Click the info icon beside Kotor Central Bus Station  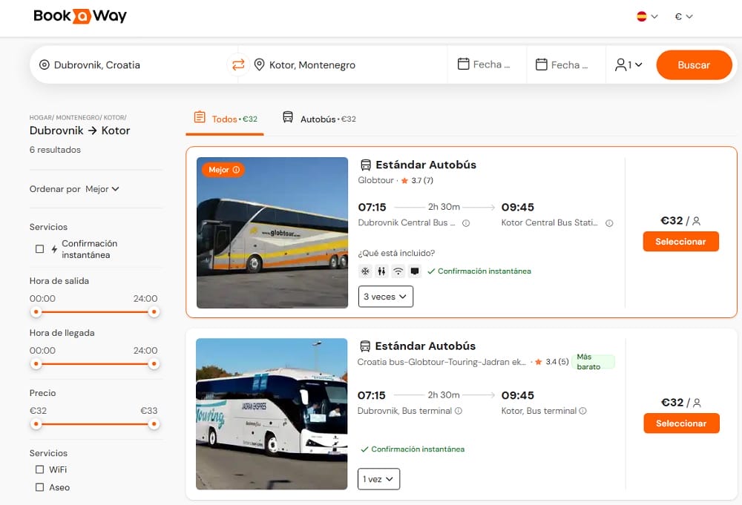(609, 223)
